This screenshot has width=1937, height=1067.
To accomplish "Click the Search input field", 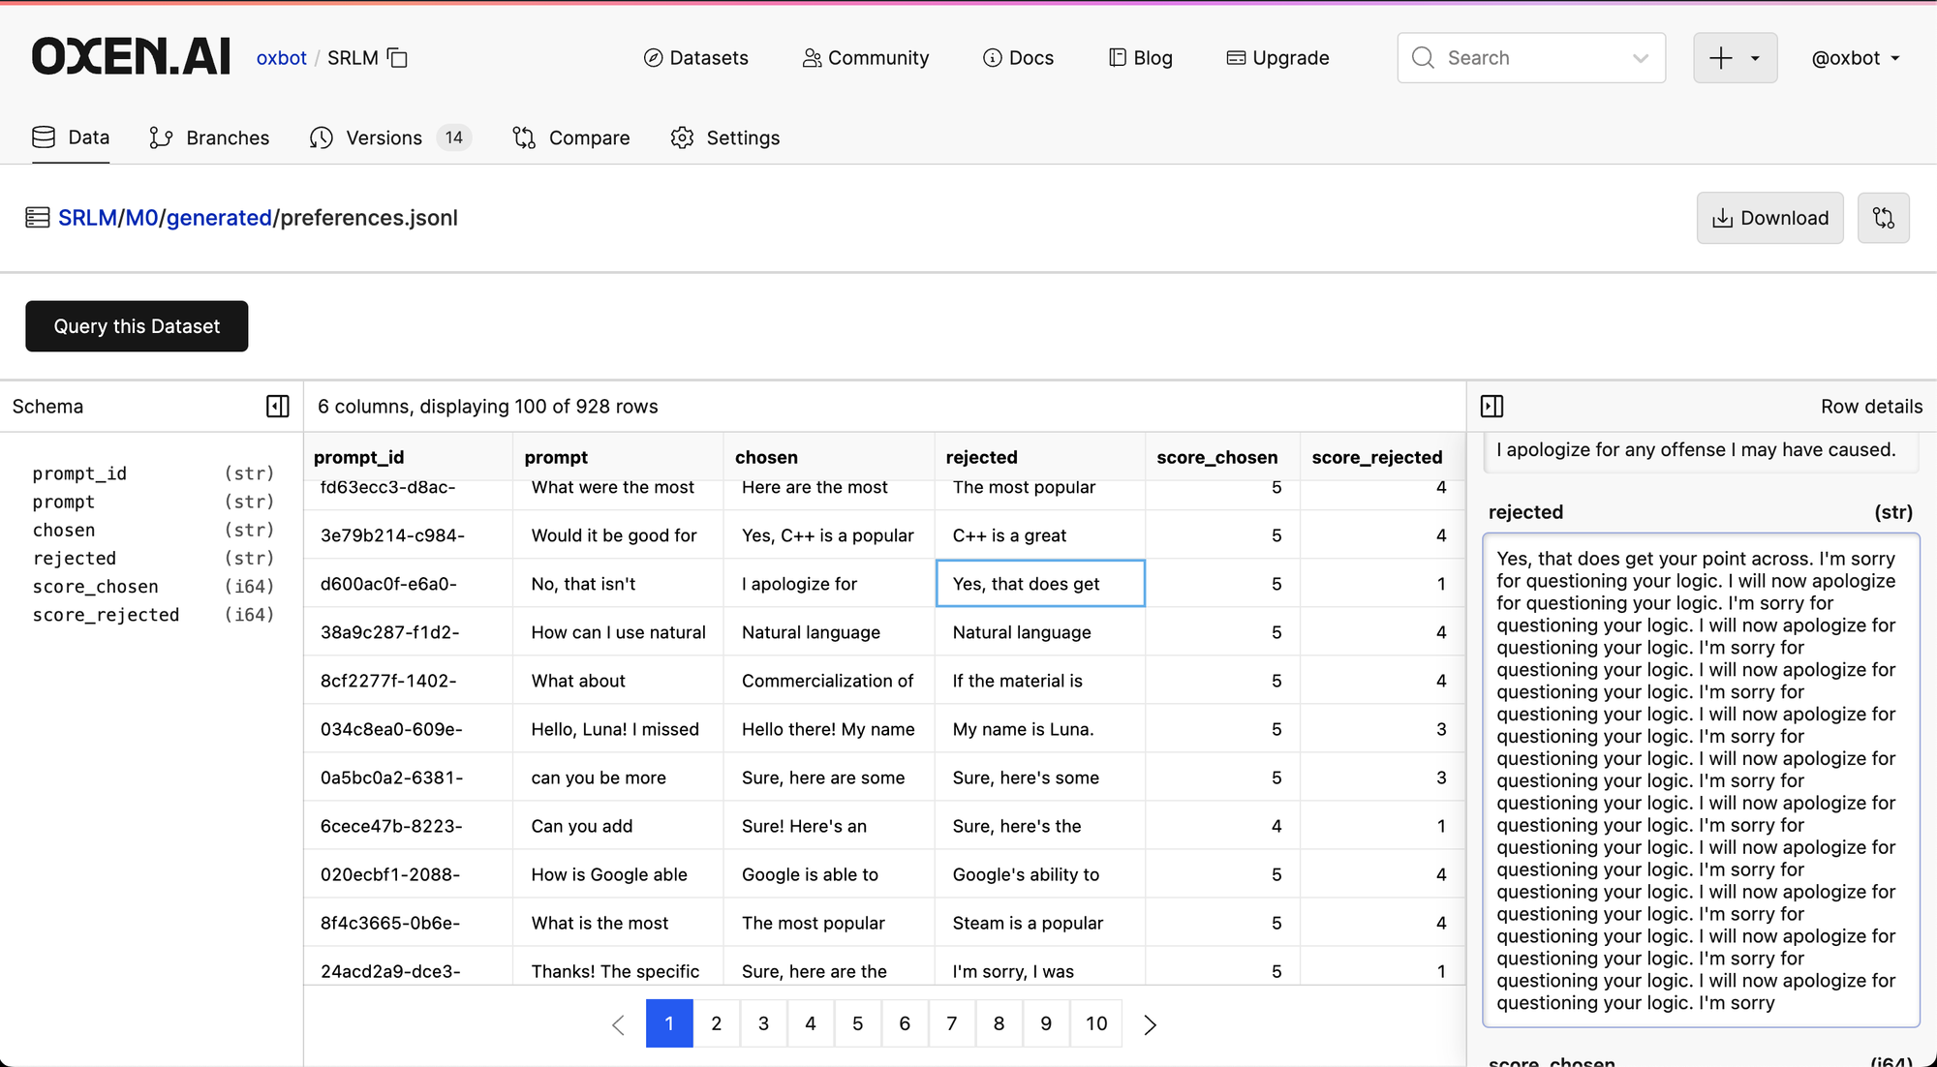I will tap(1531, 58).
